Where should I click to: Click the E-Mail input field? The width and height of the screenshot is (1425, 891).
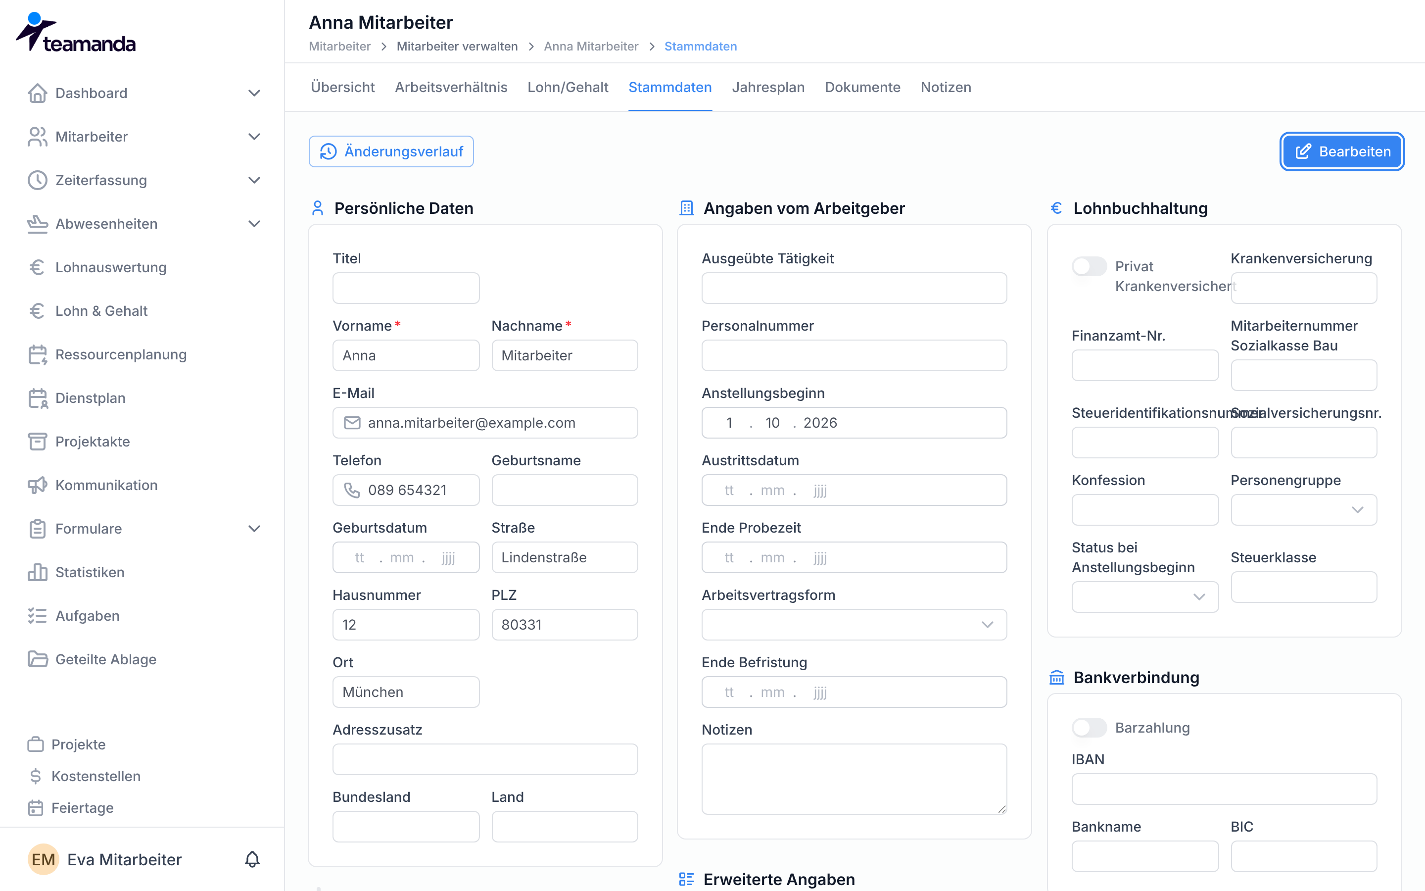tap(485, 423)
